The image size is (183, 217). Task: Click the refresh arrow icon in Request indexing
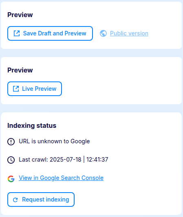[15, 200]
